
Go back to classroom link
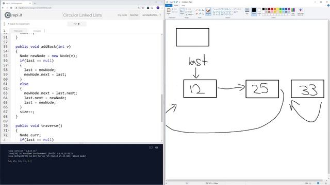point(19,24)
